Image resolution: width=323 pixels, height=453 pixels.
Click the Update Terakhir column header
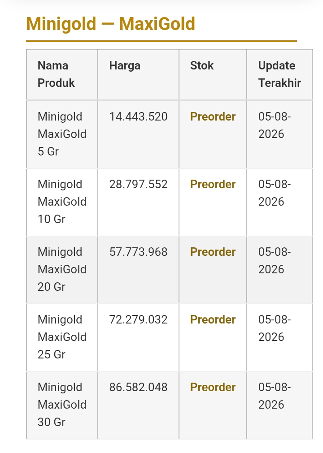[x=279, y=74]
